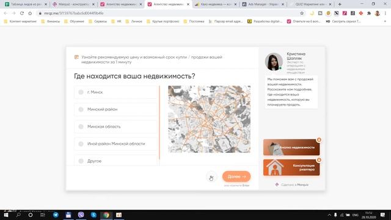Viewport: 391px width, 220px height.
Task: Open Telegram from the taskbar
Action: (56, 215)
